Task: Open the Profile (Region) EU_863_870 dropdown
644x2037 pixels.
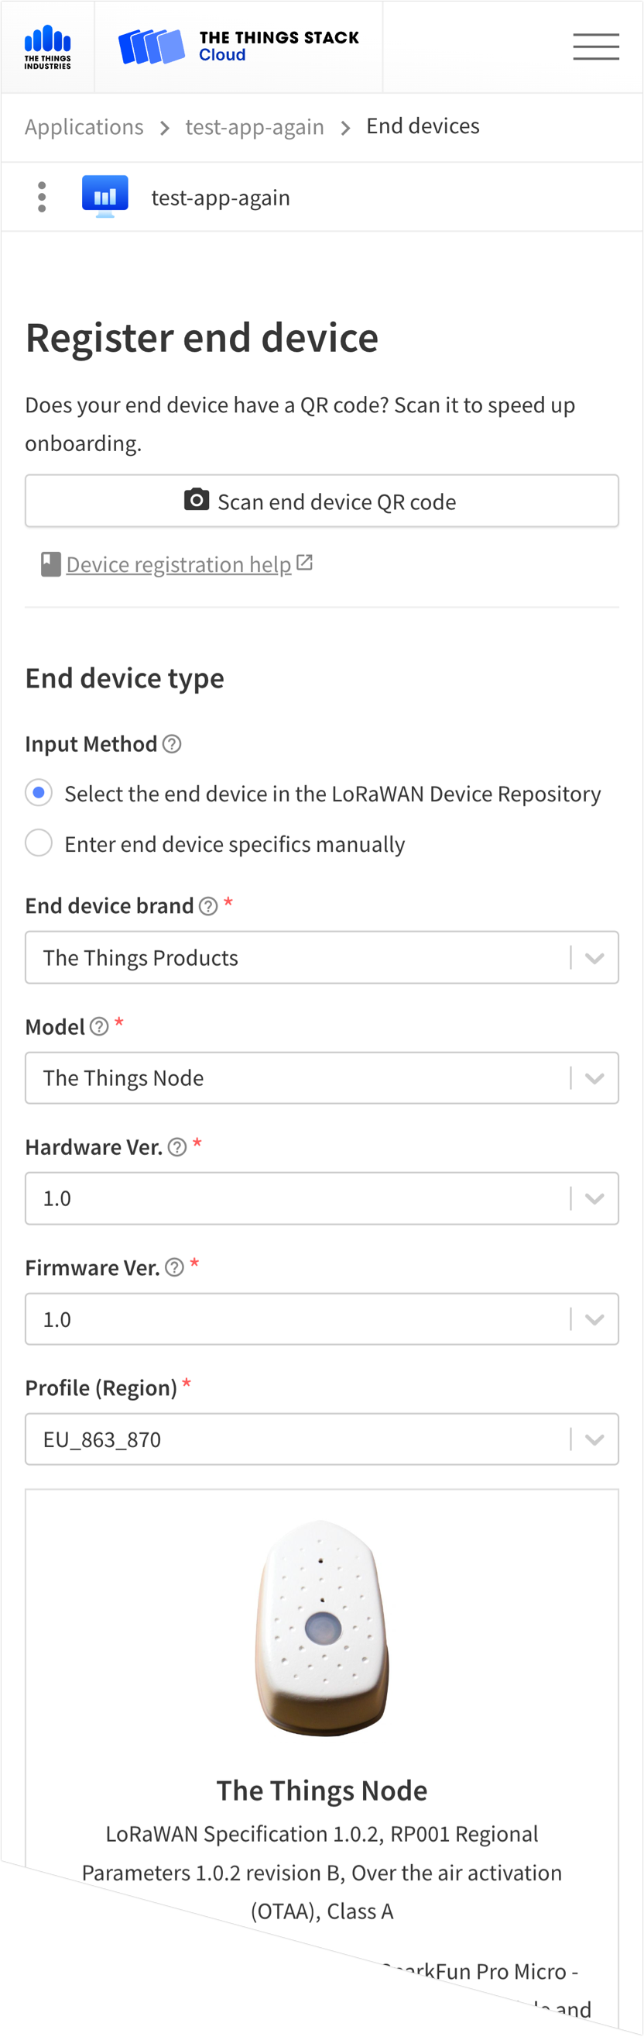Action: coord(594,1439)
